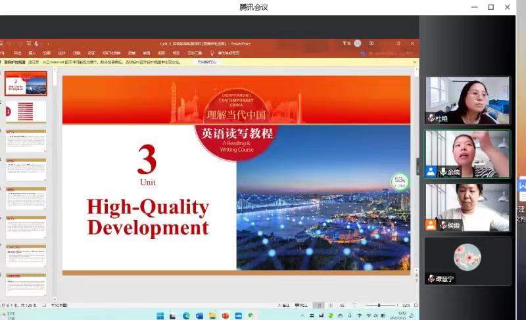Open the 切换 Transitions ribbon tab
This screenshot has width=526, height=320.
(x=77, y=53)
